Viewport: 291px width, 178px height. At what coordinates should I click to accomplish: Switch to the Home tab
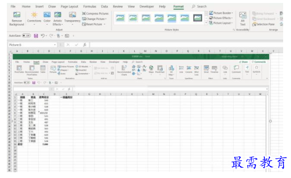click(26, 6)
